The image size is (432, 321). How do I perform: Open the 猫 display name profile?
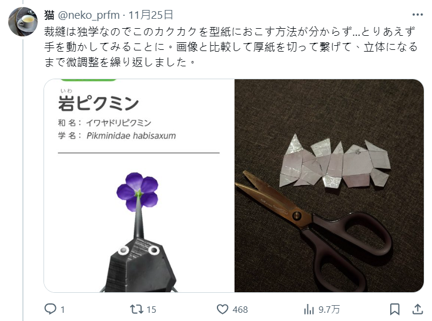[49, 15]
